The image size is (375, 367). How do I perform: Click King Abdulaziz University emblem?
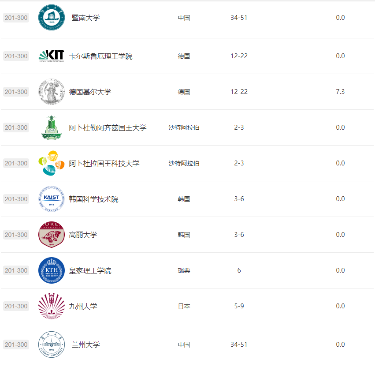click(x=52, y=128)
